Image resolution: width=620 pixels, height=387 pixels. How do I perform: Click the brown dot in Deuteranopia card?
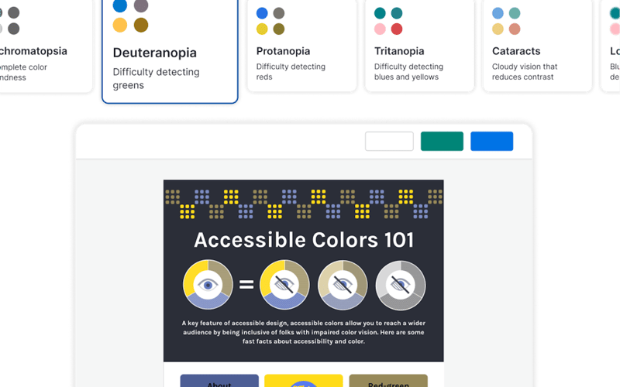[x=141, y=25]
